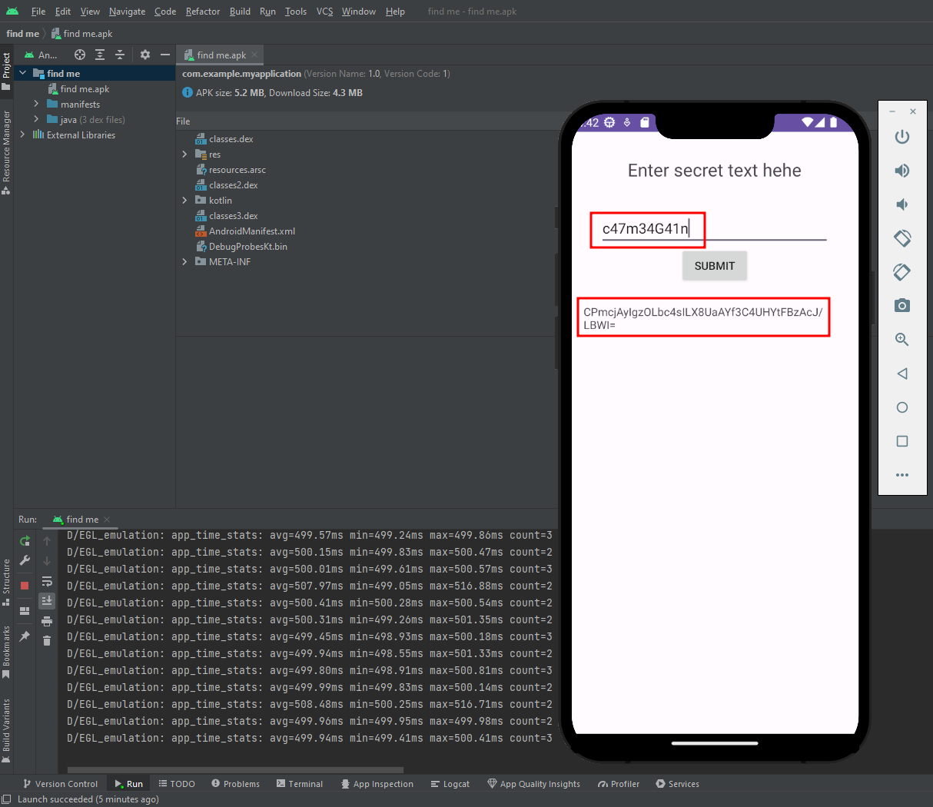This screenshot has width=933, height=807.
Task: Click the horizontal scrollbar in Run console
Action: (x=235, y=769)
